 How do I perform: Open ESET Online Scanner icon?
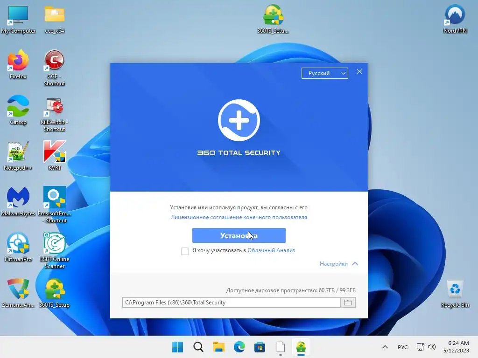[x=55, y=250]
